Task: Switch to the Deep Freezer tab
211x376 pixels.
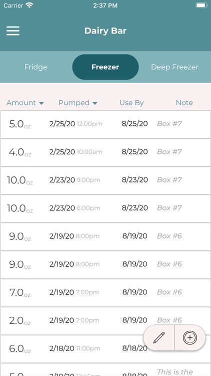Action: (174, 67)
